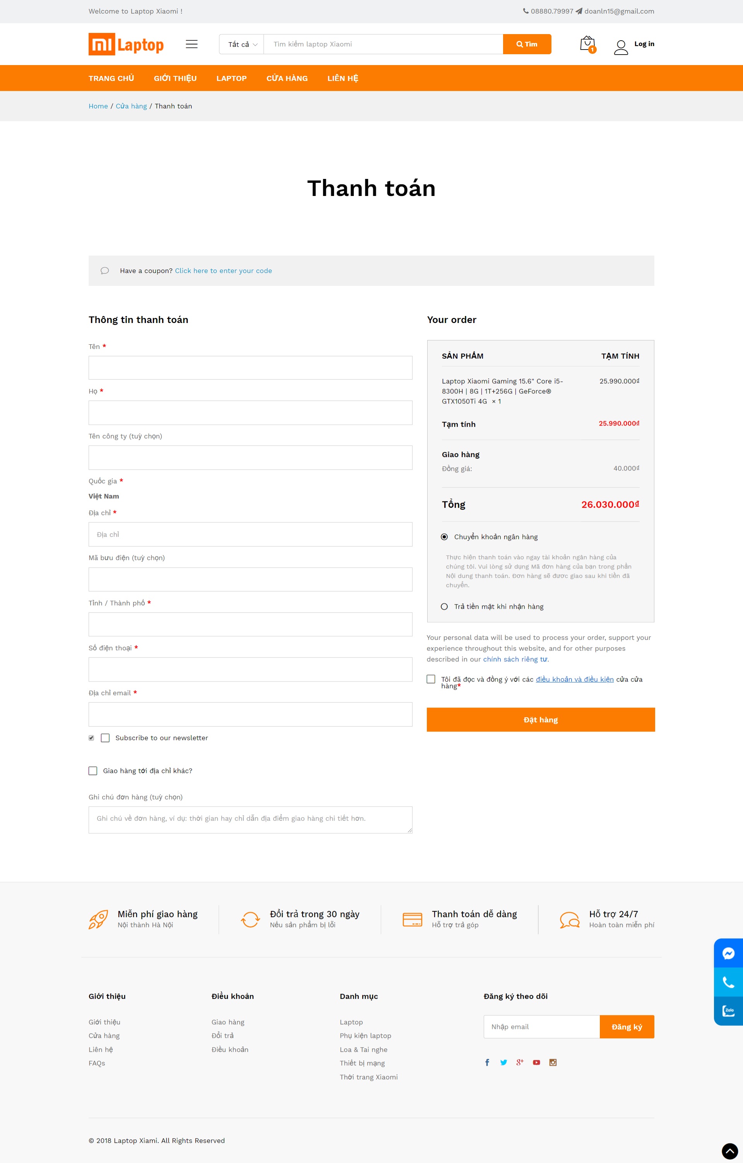Click the Zalo contact icon
The image size is (743, 1163).
728,1010
